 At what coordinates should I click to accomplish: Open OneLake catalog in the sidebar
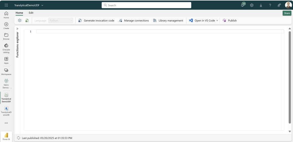click(x=6, y=47)
